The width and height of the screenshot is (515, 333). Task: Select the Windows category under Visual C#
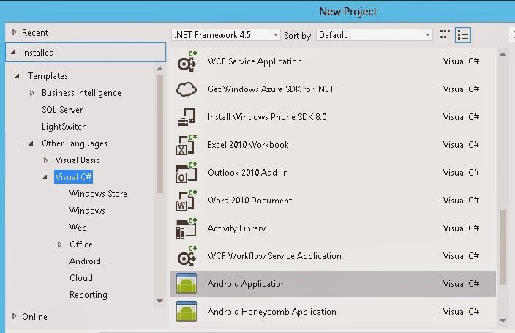coord(87,211)
